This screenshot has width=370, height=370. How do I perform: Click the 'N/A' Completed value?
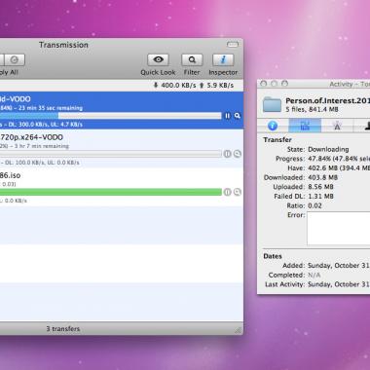(x=314, y=275)
